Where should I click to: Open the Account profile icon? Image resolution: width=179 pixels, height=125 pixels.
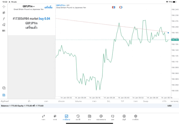[124, 117]
